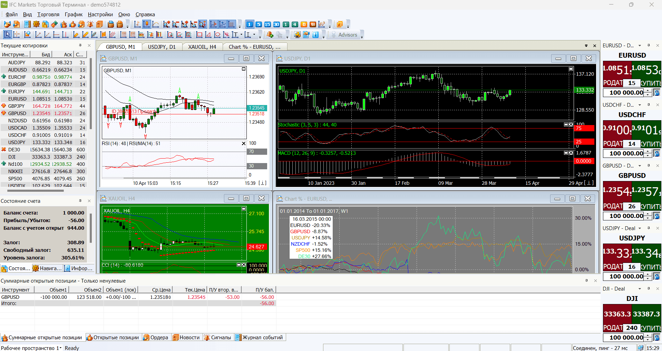
Task: Set timeframe to 30 minutes
Action: [x=276, y=24]
